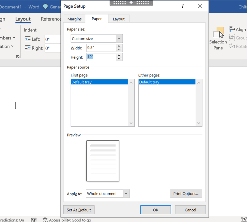
Task: Click the Indent Left value field
Action: coord(53,39)
